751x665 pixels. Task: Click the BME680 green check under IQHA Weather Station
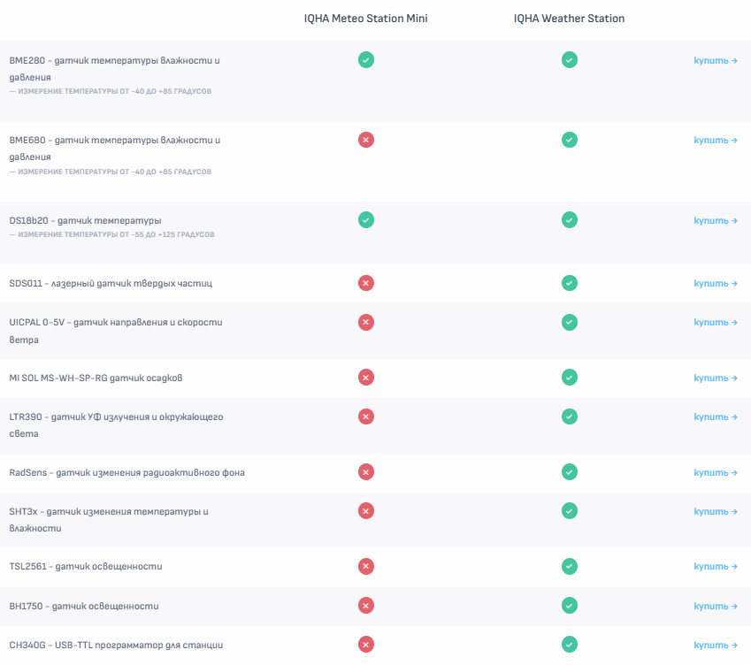pyautogui.click(x=570, y=140)
